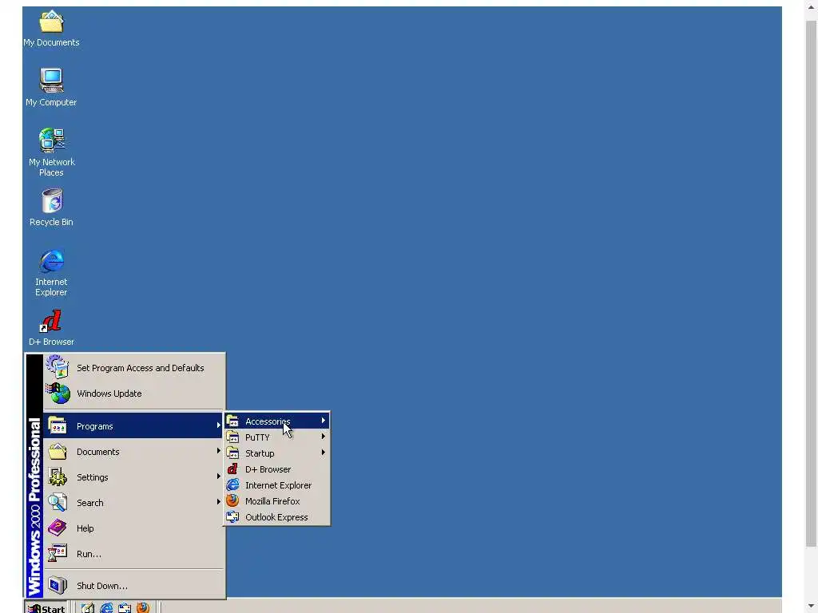Viewport: 818px width, 613px height.
Task: Open Windows Update from the Start menu
Action: pos(134,394)
